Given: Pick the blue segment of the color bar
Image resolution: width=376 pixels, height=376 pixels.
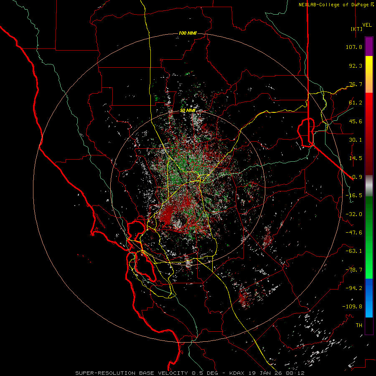Looking at the screenshot, I should point(369,298).
